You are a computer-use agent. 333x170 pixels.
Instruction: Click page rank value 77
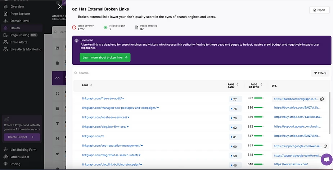[235, 99]
